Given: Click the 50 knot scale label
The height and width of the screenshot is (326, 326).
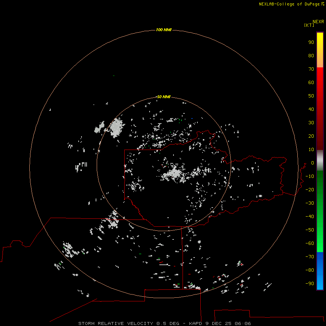Looking at the screenshot, I should coord(311,96).
